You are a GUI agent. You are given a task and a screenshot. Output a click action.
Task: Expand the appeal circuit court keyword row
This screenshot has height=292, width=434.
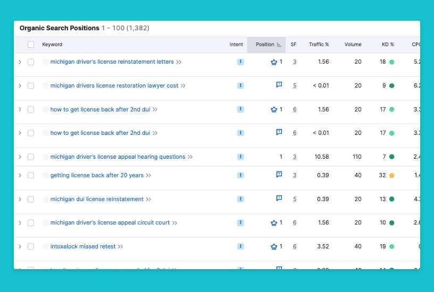[x=20, y=223]
